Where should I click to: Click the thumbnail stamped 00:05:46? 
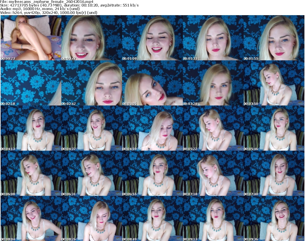click(274, 128)
